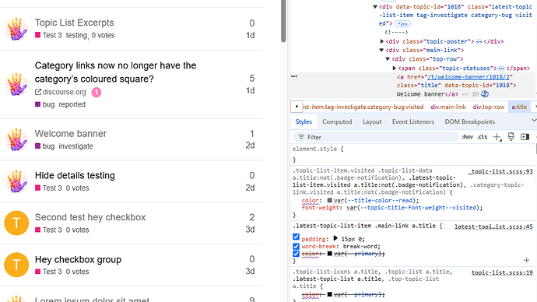Click the filter funnel icon in Styles
This screenshot has height=302, width=537.
301,137
